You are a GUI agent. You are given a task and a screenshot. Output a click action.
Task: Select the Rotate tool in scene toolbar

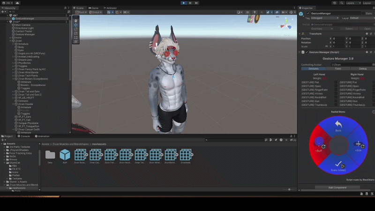click(76, 29)
